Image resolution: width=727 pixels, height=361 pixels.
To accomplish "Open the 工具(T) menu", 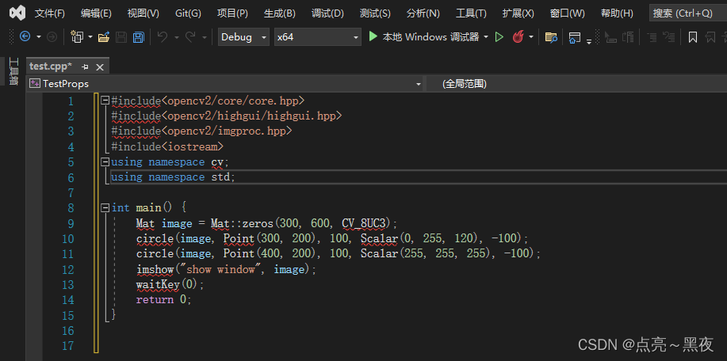I will click(471, 13).
